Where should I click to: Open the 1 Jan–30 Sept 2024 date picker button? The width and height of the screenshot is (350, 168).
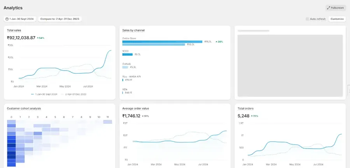pyautogui.click(x=20, y=19)
